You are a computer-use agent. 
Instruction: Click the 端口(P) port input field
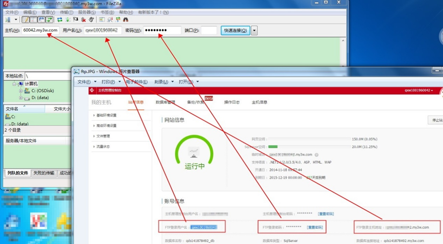coord(209,30)
